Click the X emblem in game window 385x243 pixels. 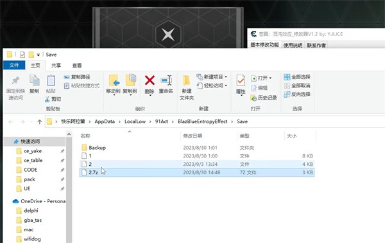click(x=168, y=34)
